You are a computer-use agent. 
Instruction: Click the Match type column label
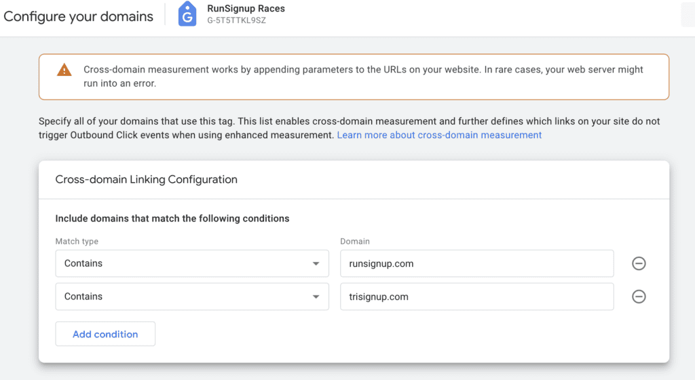pyautogui.click(x=77, y=241)
